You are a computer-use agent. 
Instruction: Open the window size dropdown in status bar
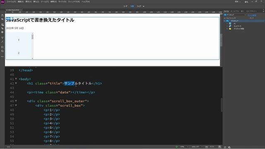[197, 147]
